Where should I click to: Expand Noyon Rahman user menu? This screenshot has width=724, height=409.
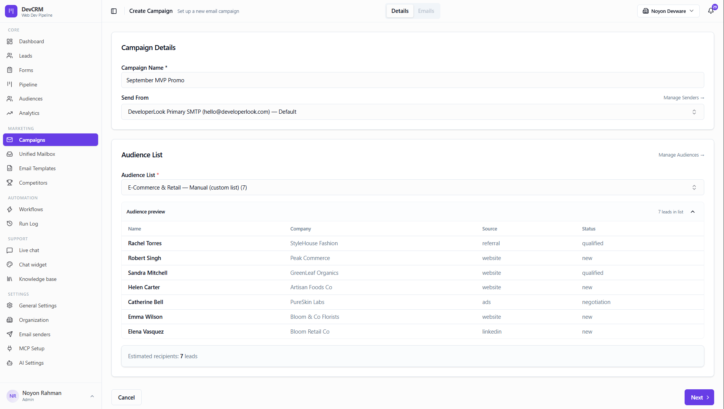point(50,396)
